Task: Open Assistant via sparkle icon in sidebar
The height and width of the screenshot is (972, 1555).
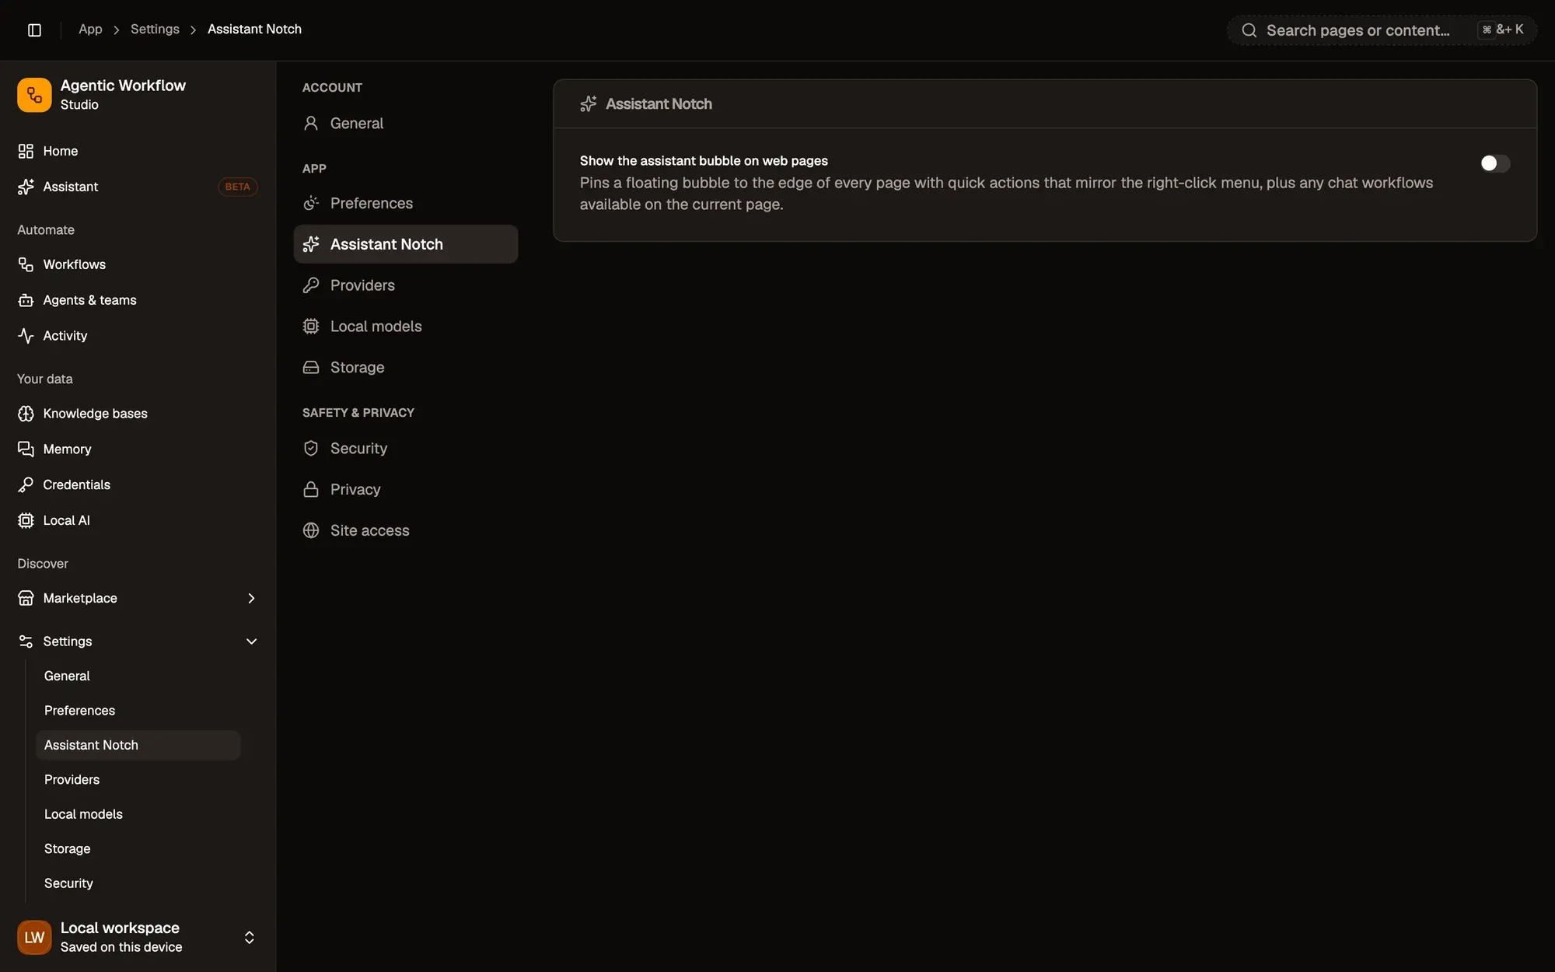Action: point(26,187)
